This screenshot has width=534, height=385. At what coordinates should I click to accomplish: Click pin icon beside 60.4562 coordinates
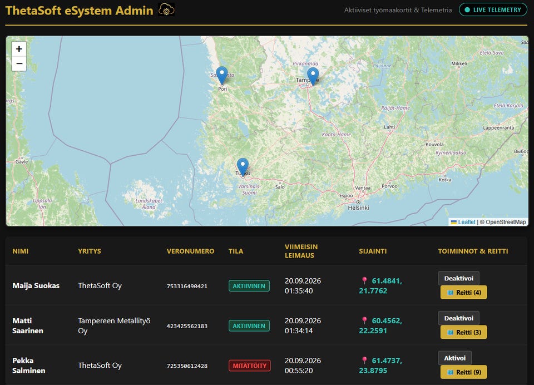click(364, 320)
